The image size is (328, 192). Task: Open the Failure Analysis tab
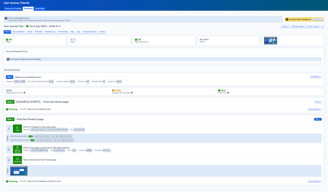point(18,32)
